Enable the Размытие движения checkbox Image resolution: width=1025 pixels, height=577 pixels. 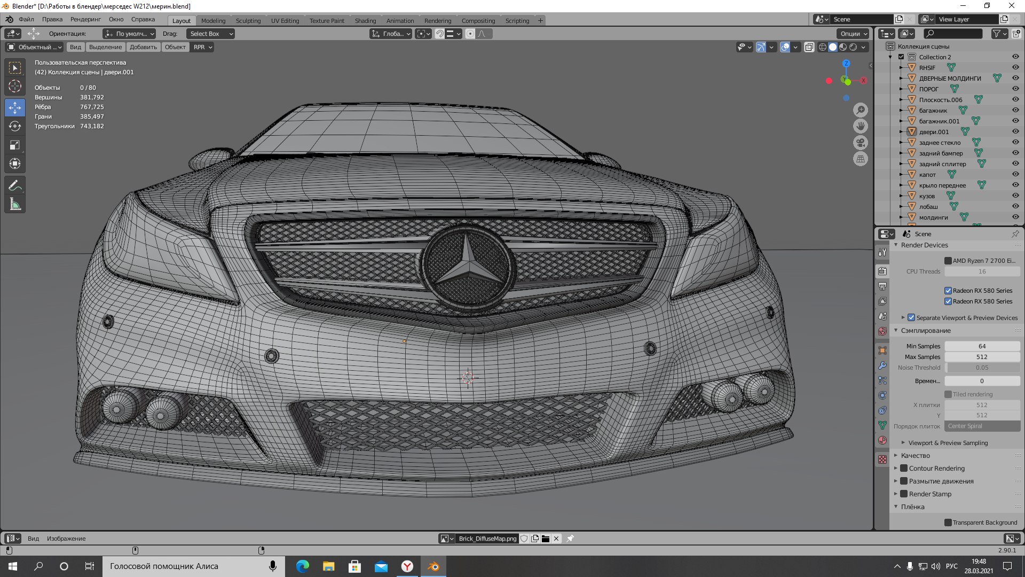[904, 481]
